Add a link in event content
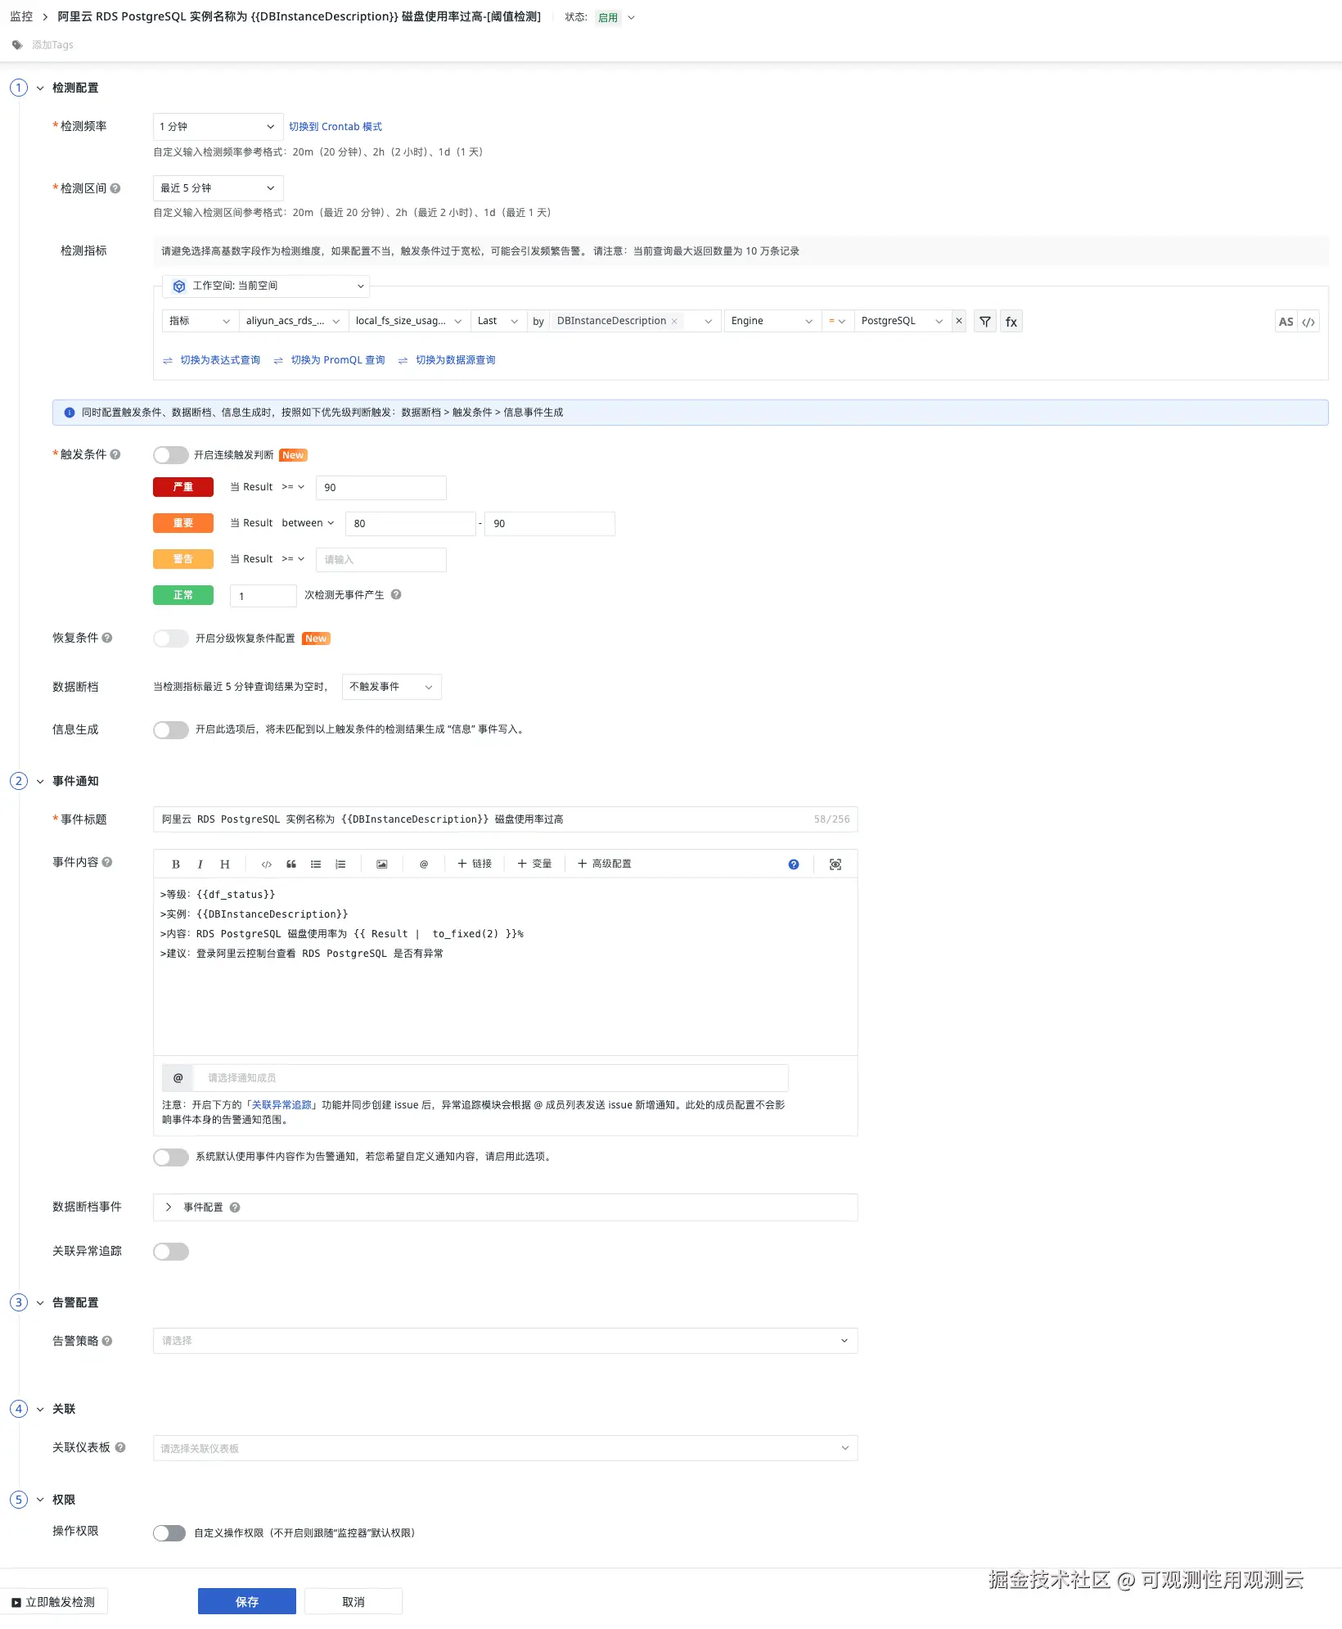Image resolution: width=1342 pixels, height=1629 pixels. (475, 864)
